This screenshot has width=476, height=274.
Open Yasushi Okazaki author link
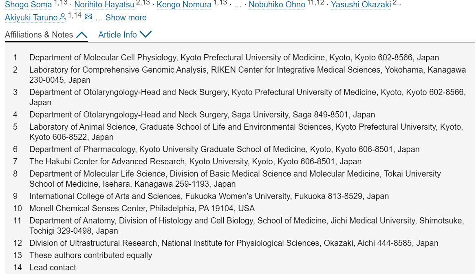361,4
